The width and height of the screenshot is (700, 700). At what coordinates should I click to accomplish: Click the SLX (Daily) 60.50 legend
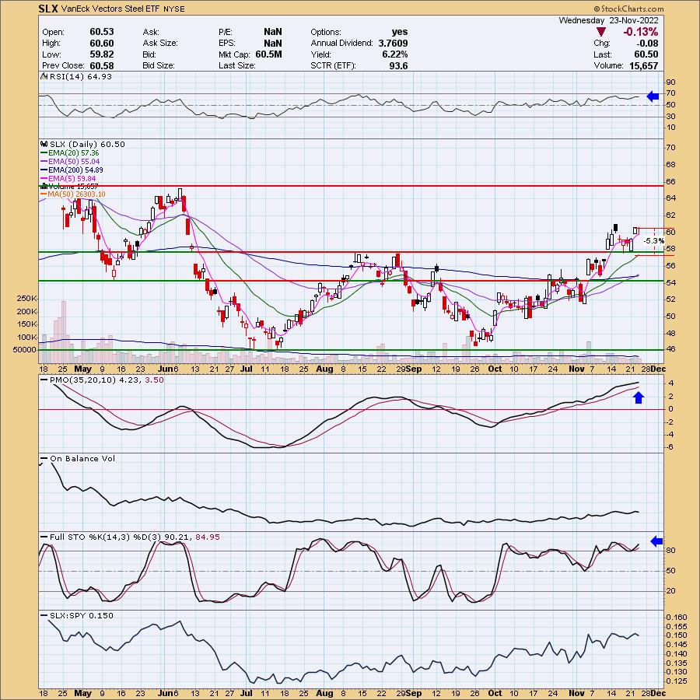tap(87, 144)
